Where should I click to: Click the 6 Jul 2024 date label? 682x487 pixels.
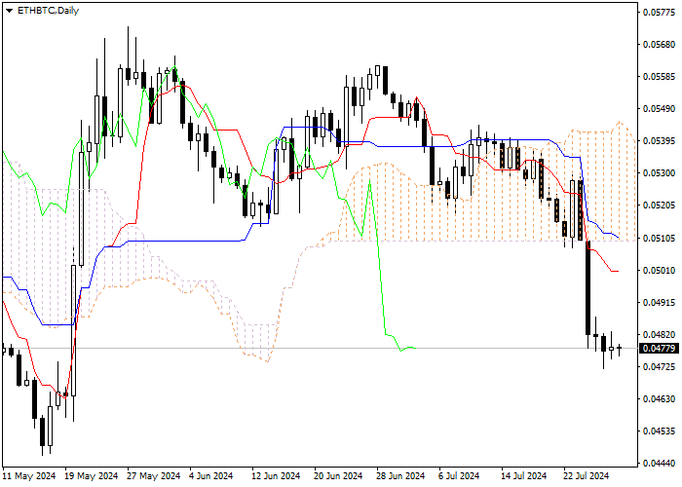click(x=459, y=476)
